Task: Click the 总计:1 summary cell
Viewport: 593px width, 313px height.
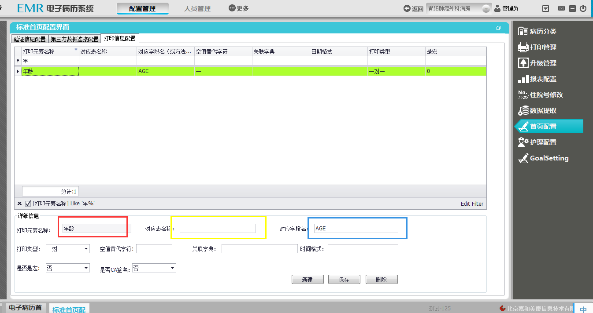Action: coord(50,192)
